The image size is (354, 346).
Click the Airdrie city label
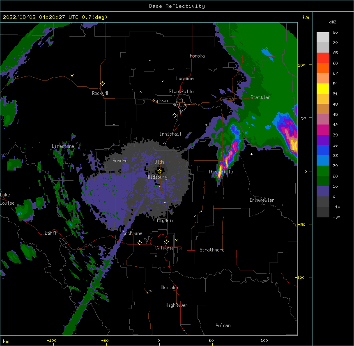(x=166, y=221)
